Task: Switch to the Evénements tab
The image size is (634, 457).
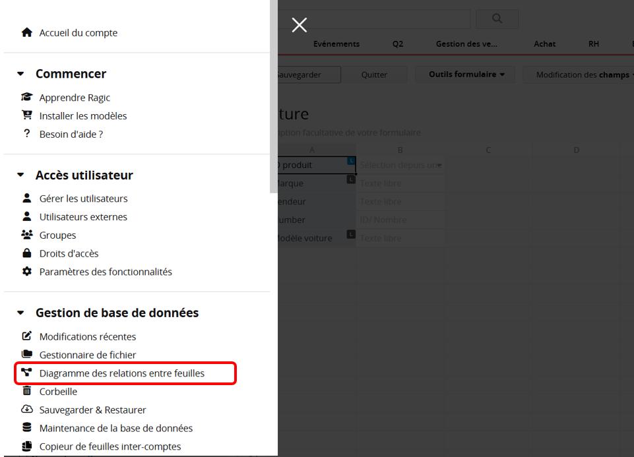Action: (336, 44)
